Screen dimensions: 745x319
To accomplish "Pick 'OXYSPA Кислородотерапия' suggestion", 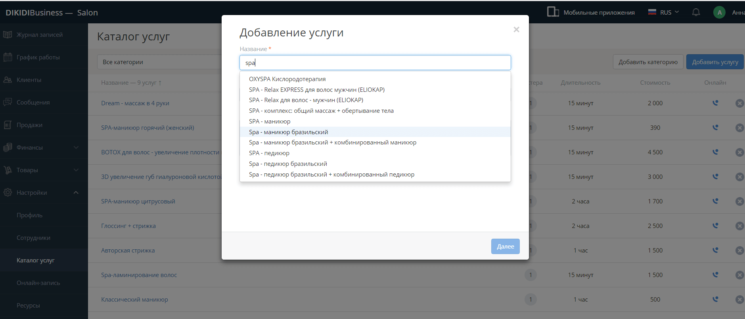I will [287, 79].
